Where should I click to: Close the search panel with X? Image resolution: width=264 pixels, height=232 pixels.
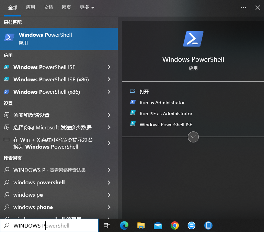pyautogui.click(x=257, y=8)
